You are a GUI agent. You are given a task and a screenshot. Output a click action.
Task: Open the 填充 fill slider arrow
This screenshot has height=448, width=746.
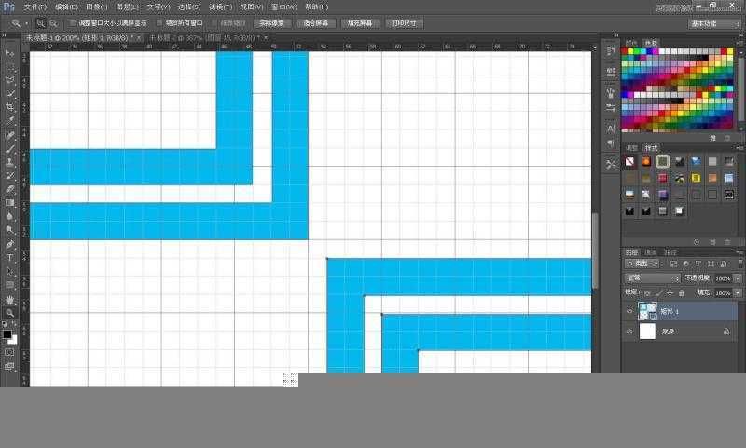738,293
